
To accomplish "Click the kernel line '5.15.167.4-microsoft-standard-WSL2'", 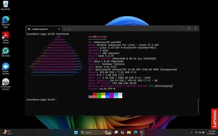I will (x=122, y=48).
